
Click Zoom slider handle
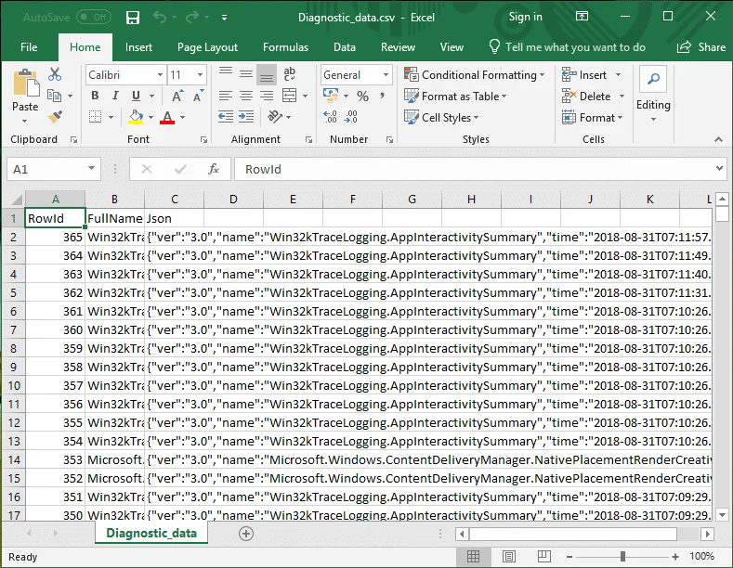pos(622,556)
